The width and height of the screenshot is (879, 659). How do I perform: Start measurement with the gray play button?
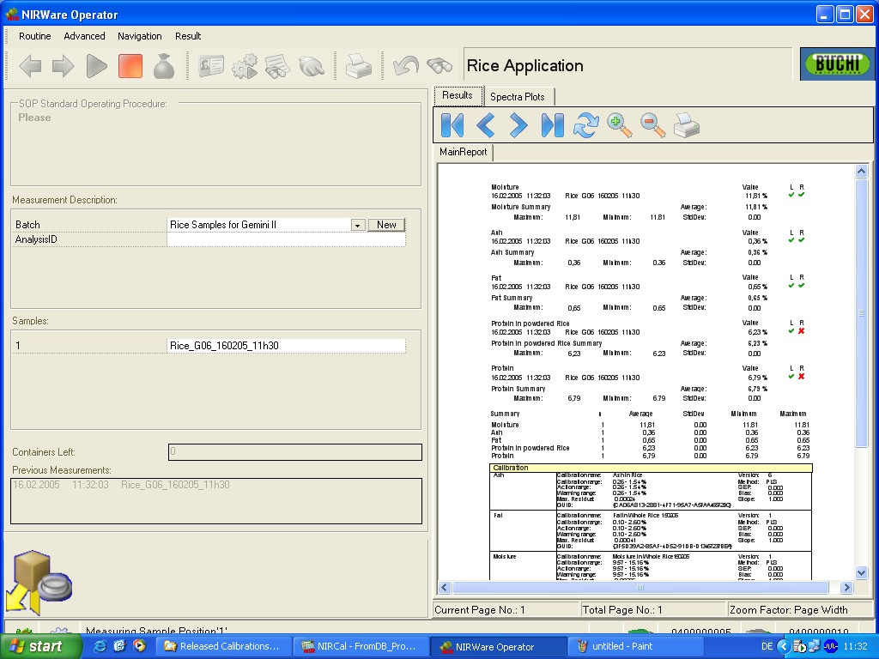(97, 66)
